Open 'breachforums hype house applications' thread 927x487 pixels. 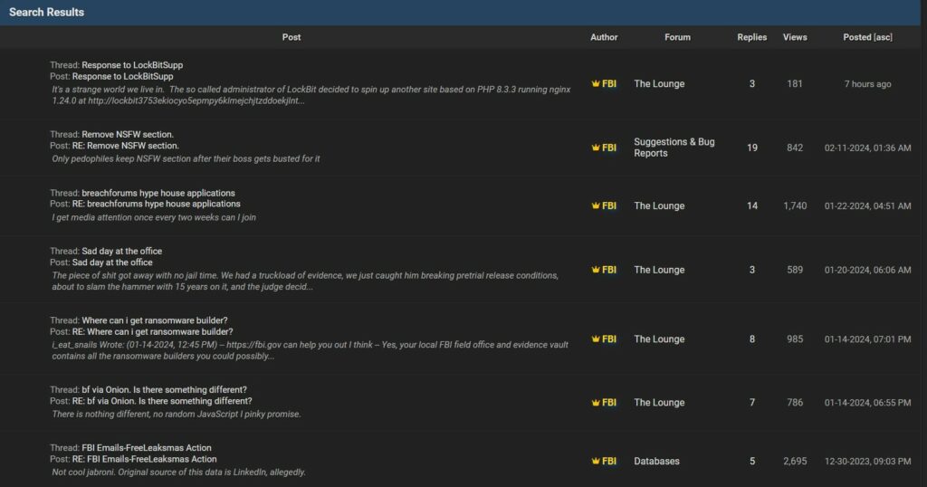158,193
